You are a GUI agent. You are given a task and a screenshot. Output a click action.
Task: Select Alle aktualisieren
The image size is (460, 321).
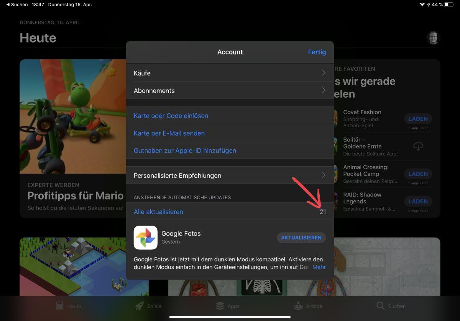pos(158,212)
